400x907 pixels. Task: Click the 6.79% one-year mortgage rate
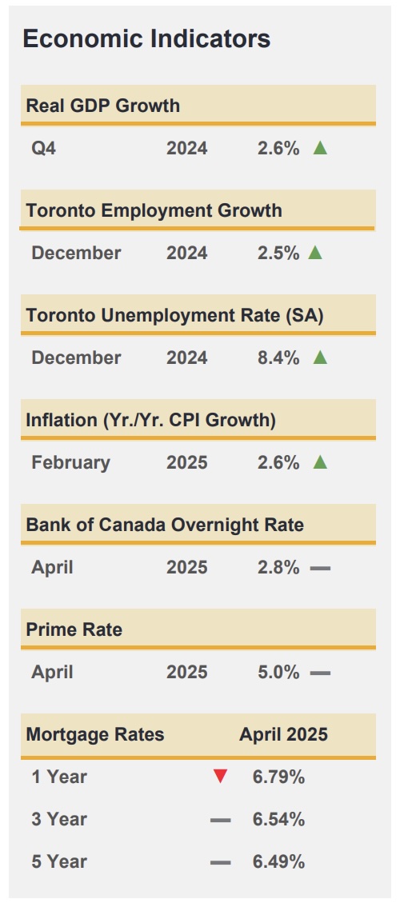coord(278,777)
